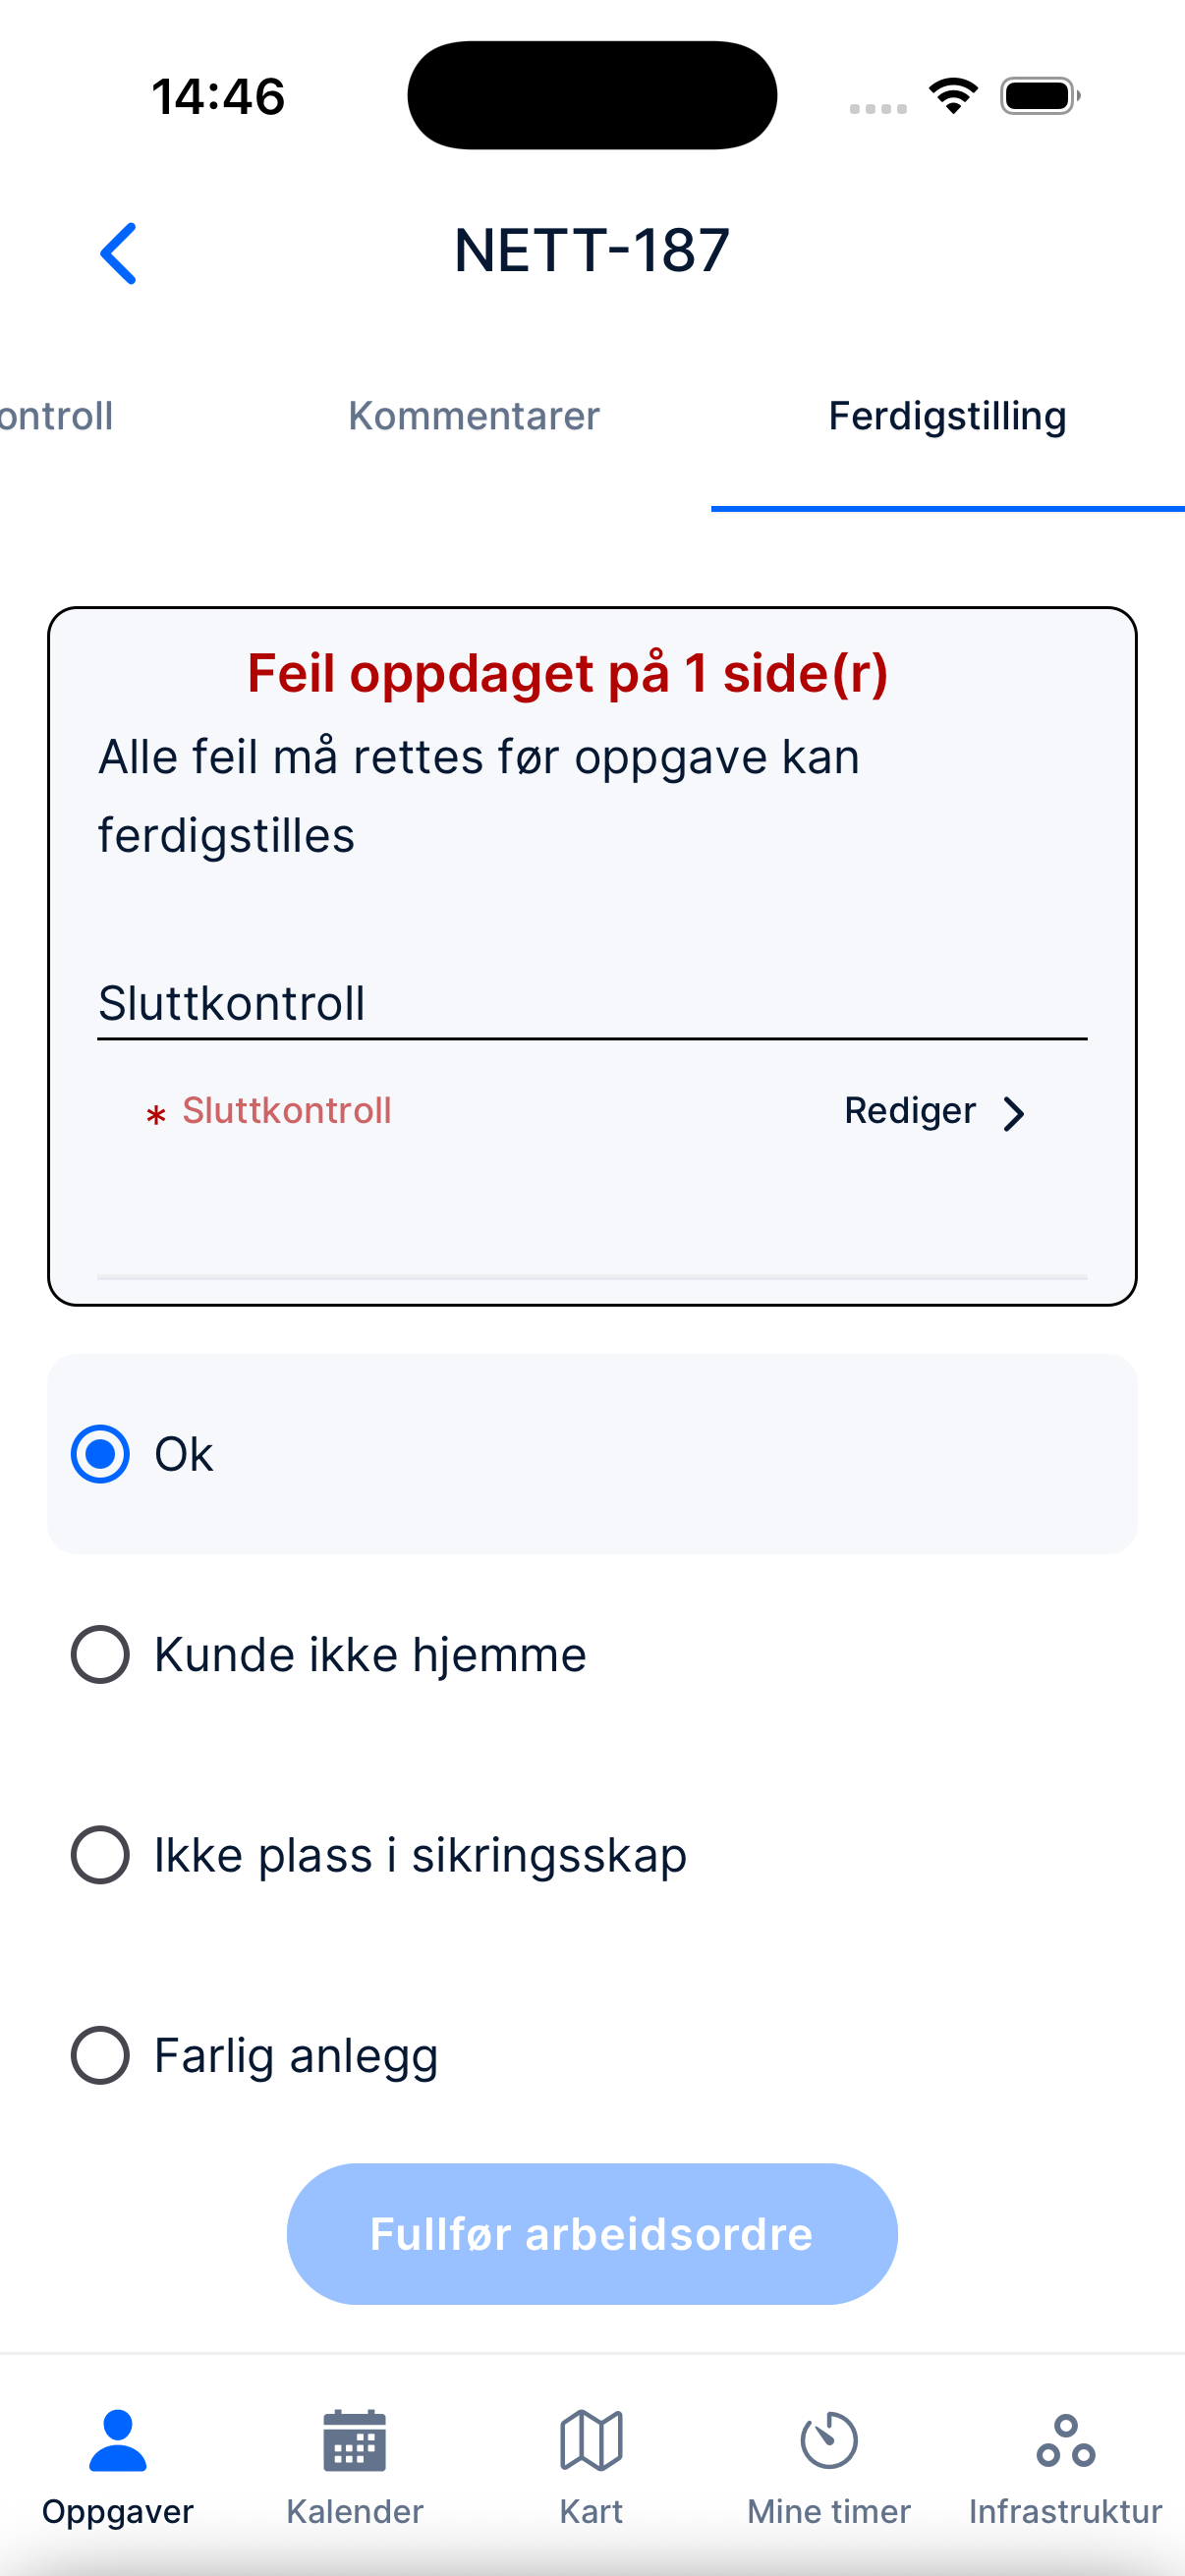The height and width of the screenshot is (2576, 1185).
Task: Tap the battery status icon
Action: 1040,96
